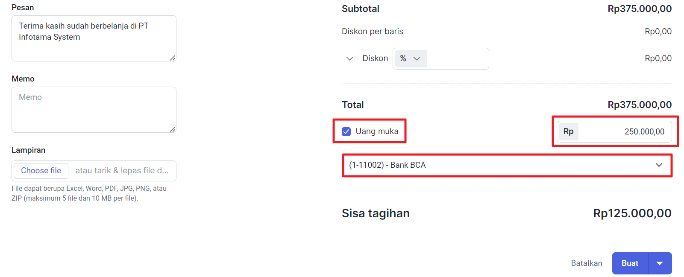Click the Sisa tagihan amount Rp125.000,00
Viewport: 684px width, 277px height.
(x=632, y=213)
